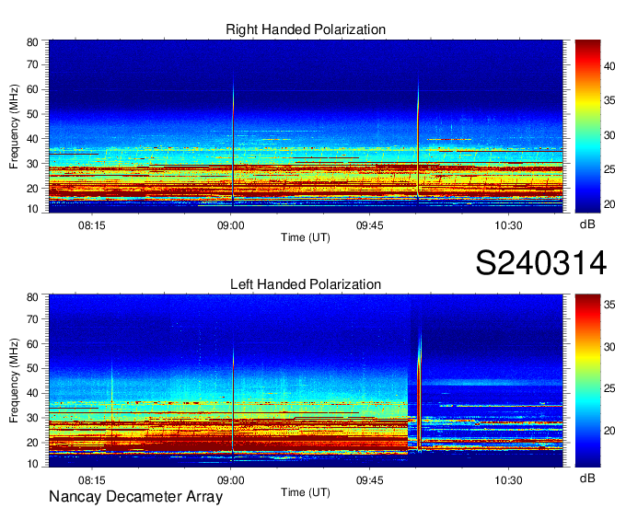Click the 'Frequency (MHz)' axis label of right-handed plot
Screen dimensions: 626x508
click(x=14, y=126)
